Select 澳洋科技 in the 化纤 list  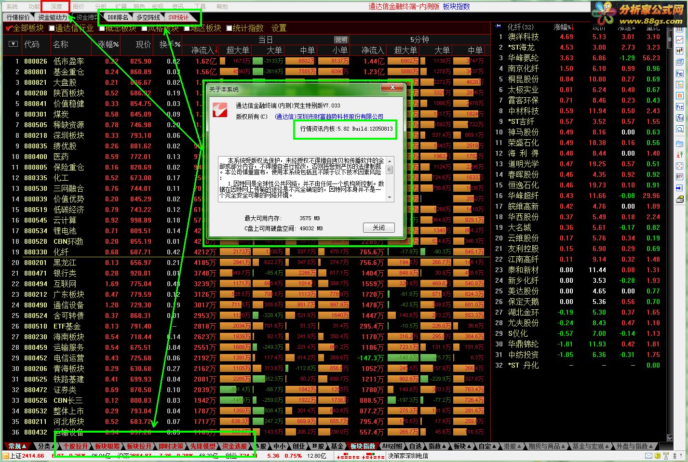[523, 37]
